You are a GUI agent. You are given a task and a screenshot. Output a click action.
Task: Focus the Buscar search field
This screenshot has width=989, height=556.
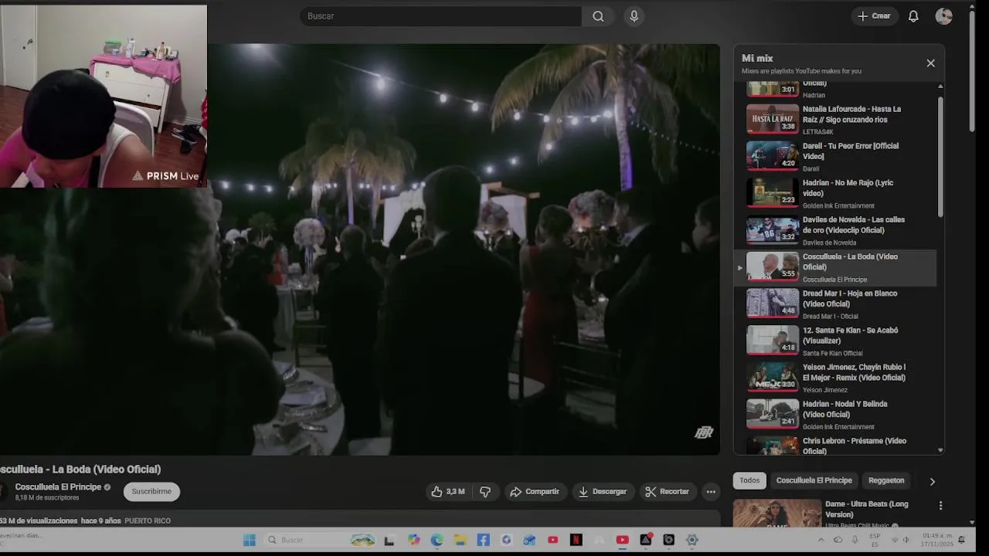pos(440,16)
